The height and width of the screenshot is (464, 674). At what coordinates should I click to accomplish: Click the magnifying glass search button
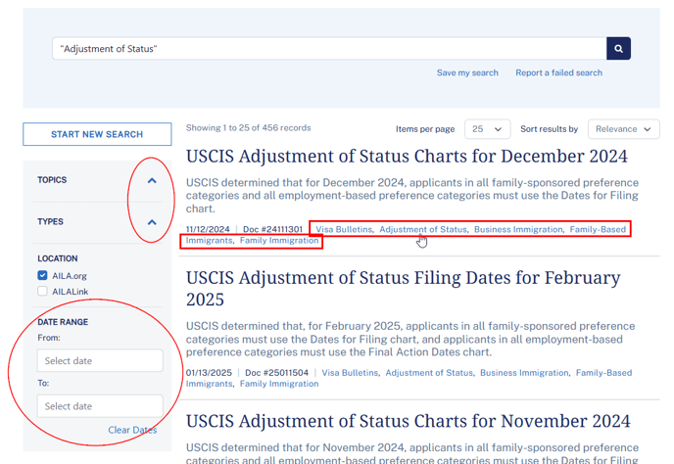click(x=618, y=48)
